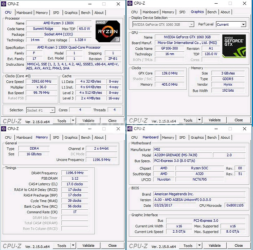Click the 'Socket AM4 (1331)' Package value

click(x=58, y=34)
